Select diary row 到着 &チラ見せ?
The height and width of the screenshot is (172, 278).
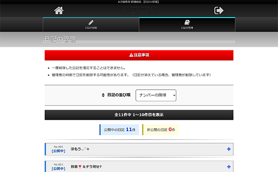[x=139, y=166]
